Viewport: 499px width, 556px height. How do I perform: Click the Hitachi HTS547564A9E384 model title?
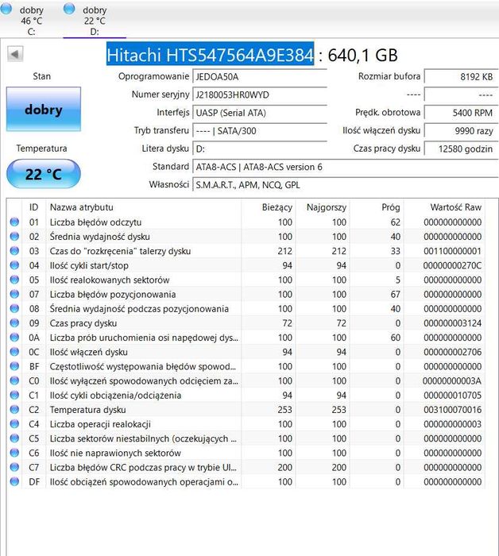210,55
